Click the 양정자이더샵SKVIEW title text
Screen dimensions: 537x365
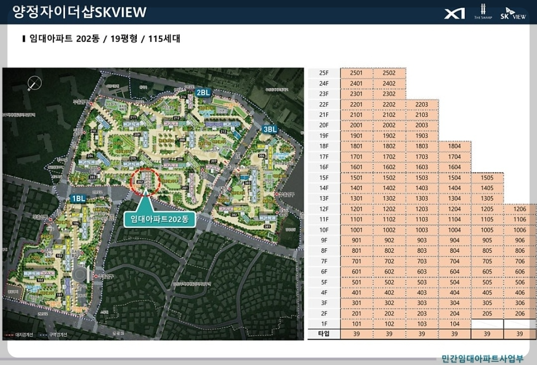tap(80, 12)
